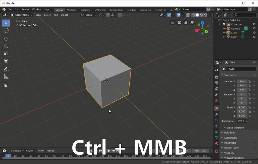Select the Measure tool

point(6,77)
